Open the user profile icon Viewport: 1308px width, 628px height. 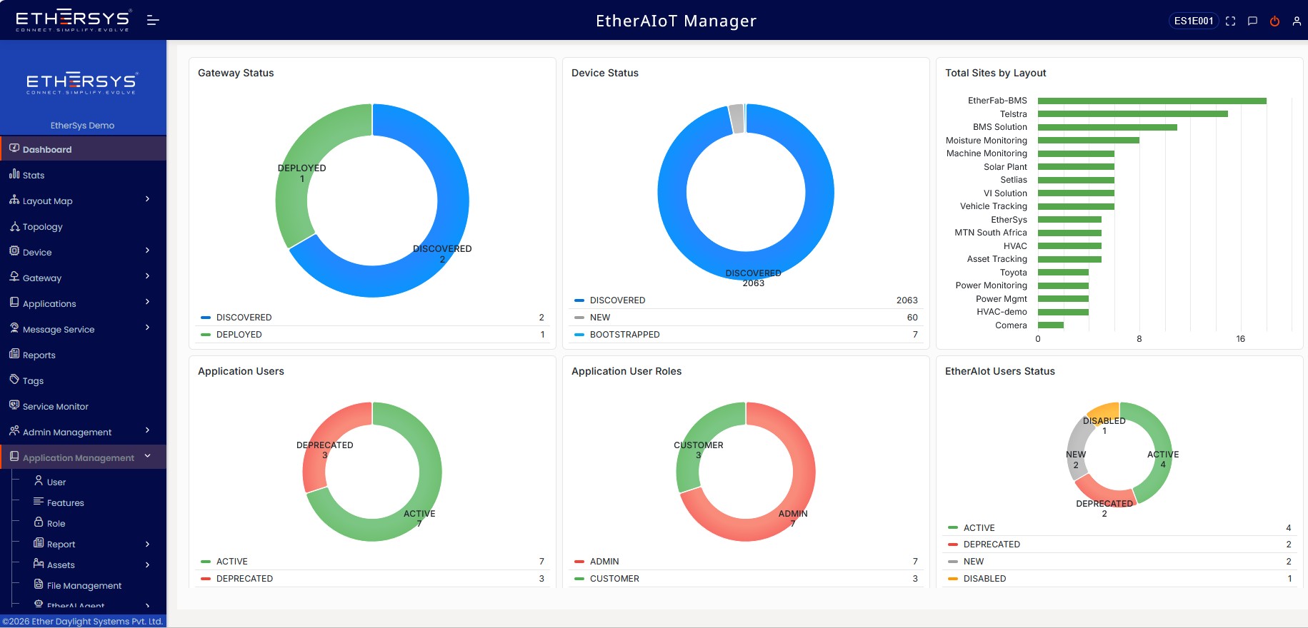1297,21
